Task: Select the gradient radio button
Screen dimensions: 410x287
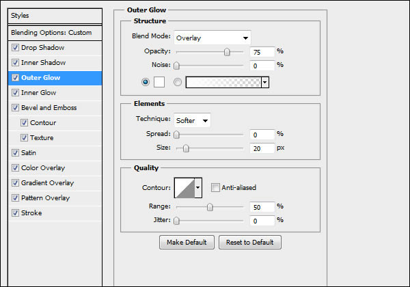Action: (x=178, y=82)
